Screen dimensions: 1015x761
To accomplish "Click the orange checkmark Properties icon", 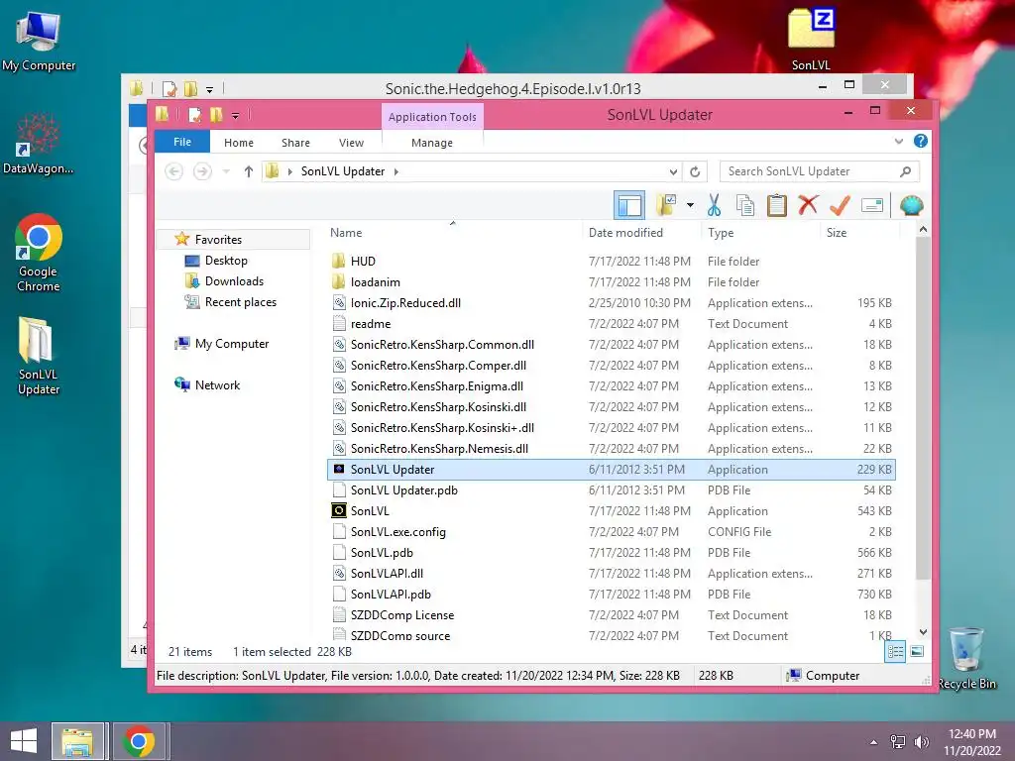I will [x=840, y=206].
